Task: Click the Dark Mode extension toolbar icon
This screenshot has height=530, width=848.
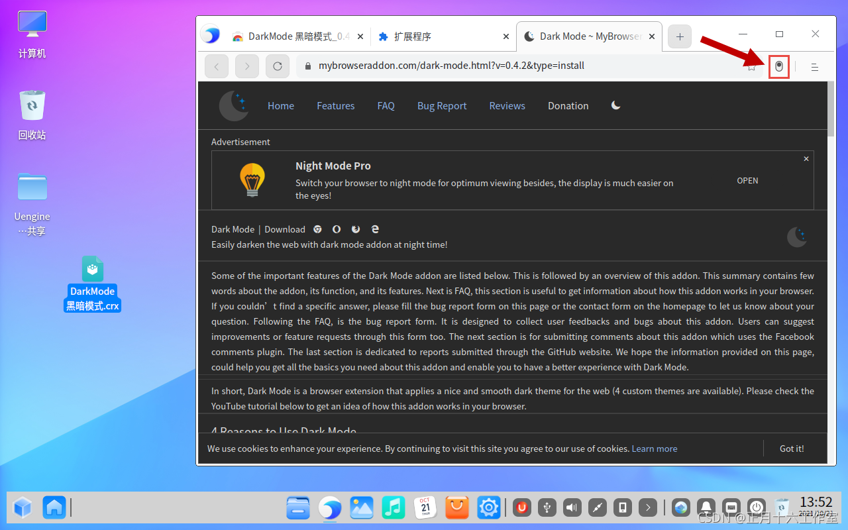Action: coord(779,66)
